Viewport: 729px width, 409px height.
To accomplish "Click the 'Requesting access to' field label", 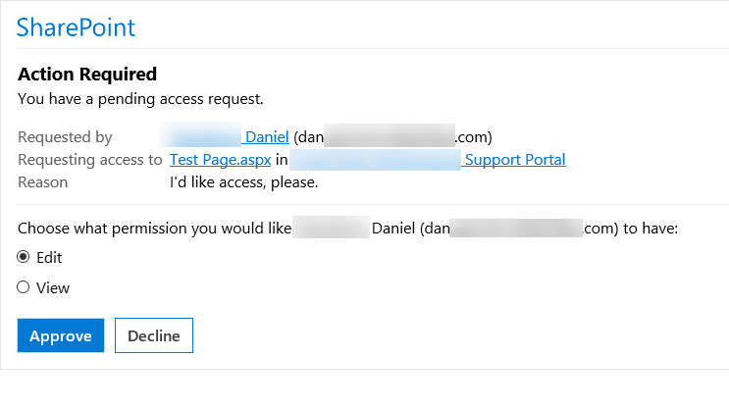I will tap(89, 160).
